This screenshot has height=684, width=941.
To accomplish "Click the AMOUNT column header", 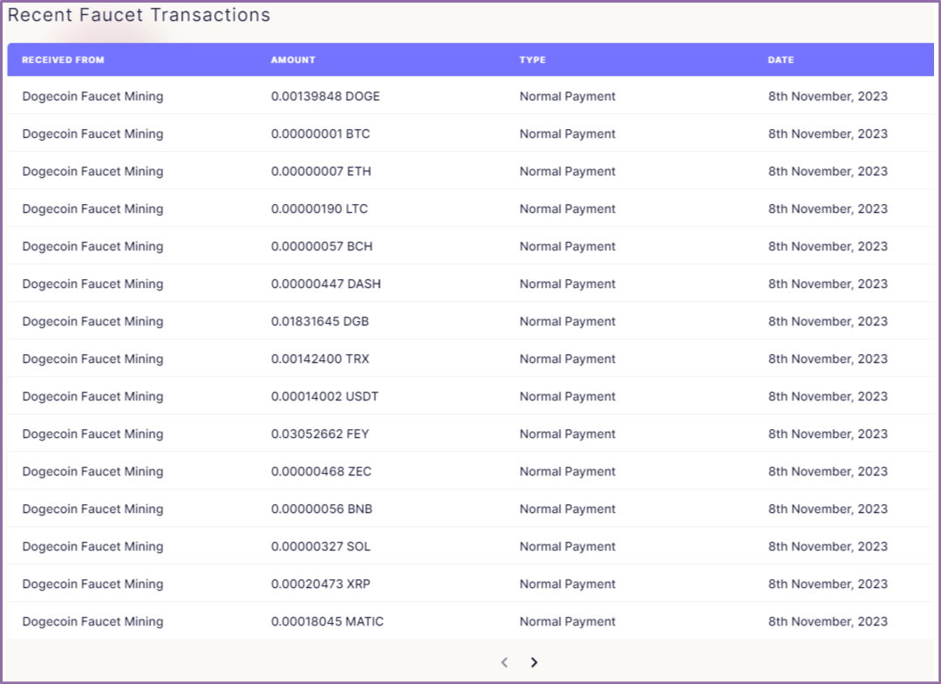I will click(x=293, y=60).
